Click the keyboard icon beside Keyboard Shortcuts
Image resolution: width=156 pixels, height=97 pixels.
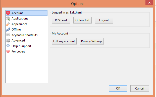click(x=8, y=35)
